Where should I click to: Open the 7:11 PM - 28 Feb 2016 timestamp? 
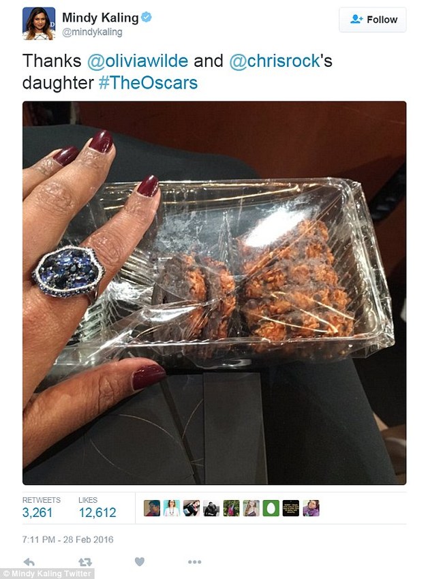click(67, 539)
